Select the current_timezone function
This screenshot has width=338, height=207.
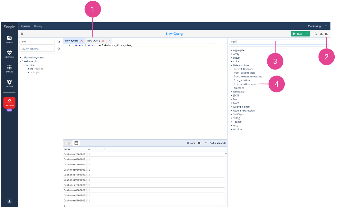pos(244,69)
